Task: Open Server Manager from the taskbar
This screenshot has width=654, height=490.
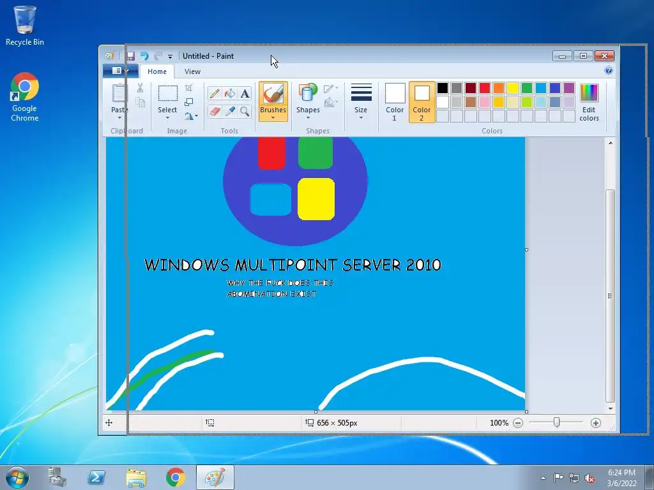Action: point(57,477)
